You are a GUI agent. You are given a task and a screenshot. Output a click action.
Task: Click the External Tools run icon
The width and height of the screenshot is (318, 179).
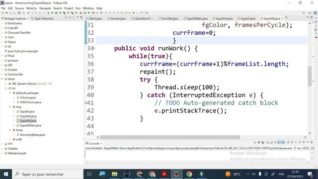click(x=72, y=13)
